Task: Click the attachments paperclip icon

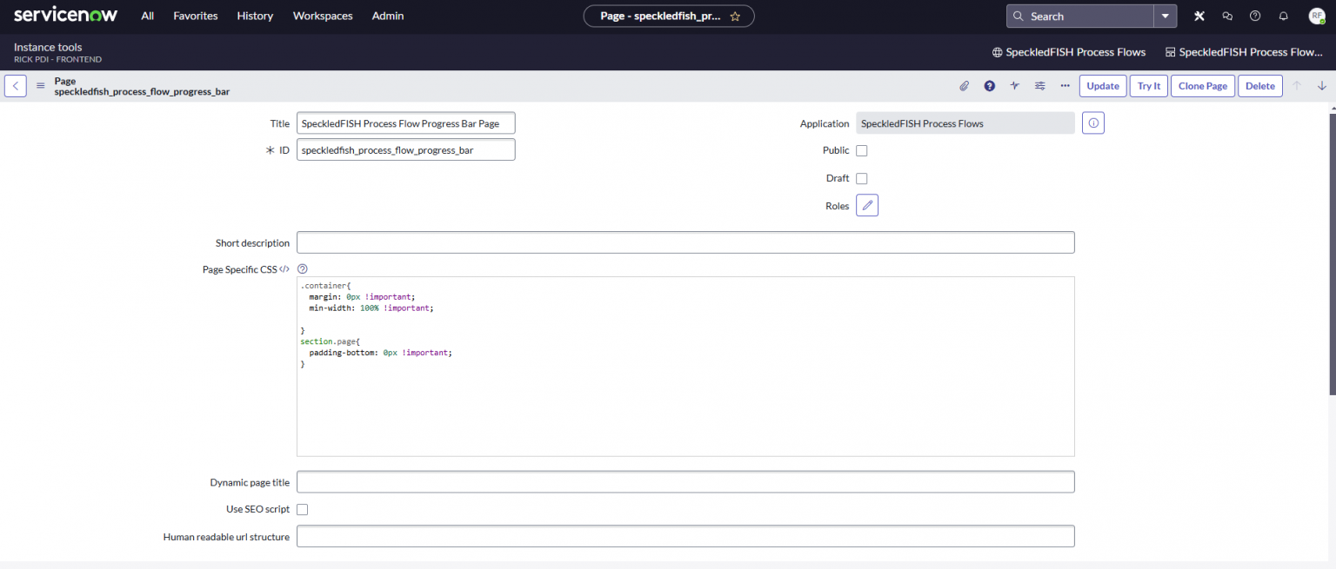Action: click(x=964, y=85)
